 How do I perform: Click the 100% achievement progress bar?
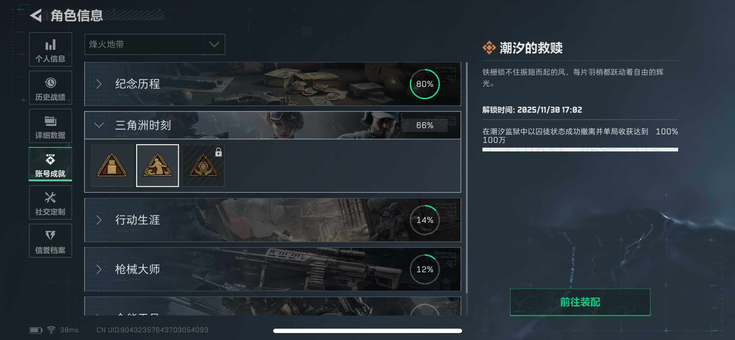click(580, 149)
